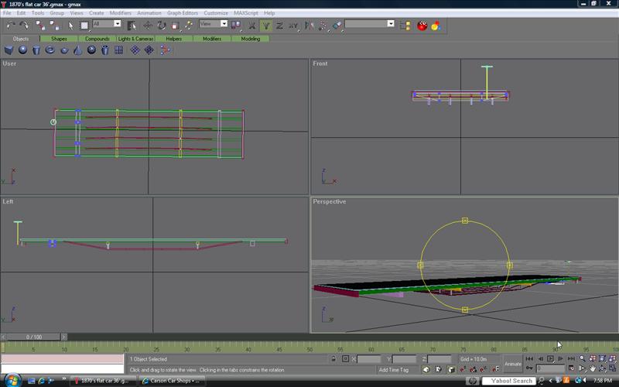The width and height of the screenshot is (619, 387).
Task: Create a Box primitive from Objects tab
Action: (x=9, y=50)
